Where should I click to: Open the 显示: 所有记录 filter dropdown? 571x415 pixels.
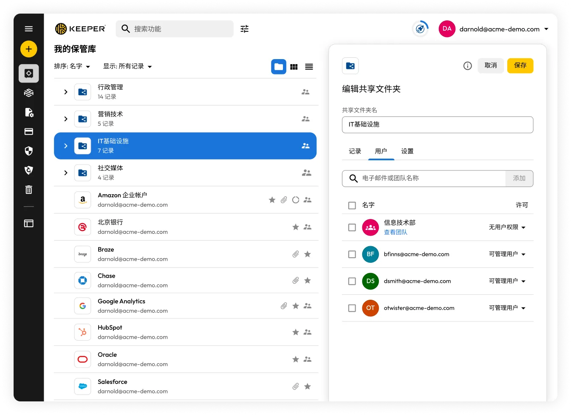pos(127,66)
